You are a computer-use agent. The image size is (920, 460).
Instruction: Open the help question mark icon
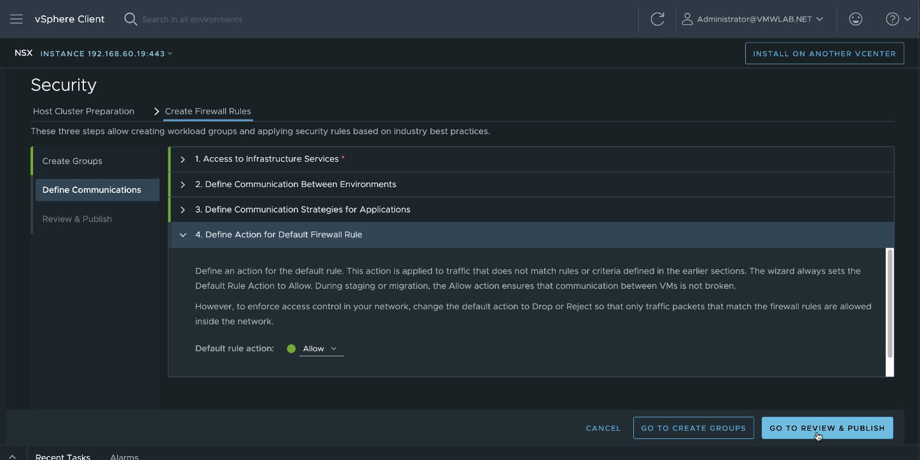pyautogui.click(x=892, y=19)
